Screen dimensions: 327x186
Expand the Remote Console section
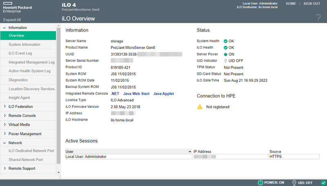click(x=4, y=115)
